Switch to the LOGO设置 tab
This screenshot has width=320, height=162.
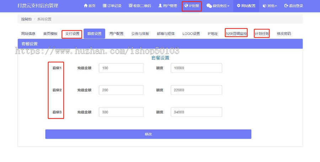(x=191, y=34)
